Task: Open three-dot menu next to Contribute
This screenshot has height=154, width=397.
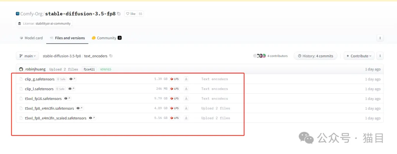Action: click(x=380, y=56)
